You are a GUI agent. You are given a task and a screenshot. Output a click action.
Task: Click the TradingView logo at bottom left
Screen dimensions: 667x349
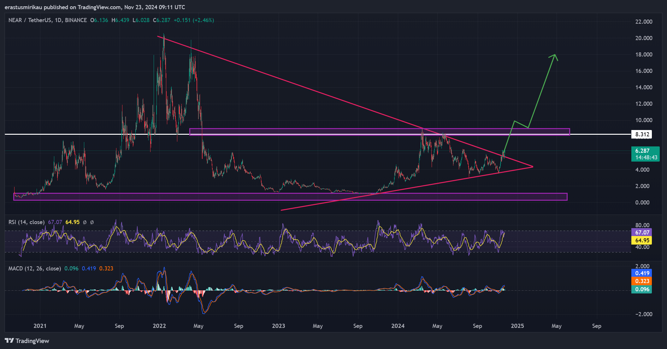tap(27, 341)
